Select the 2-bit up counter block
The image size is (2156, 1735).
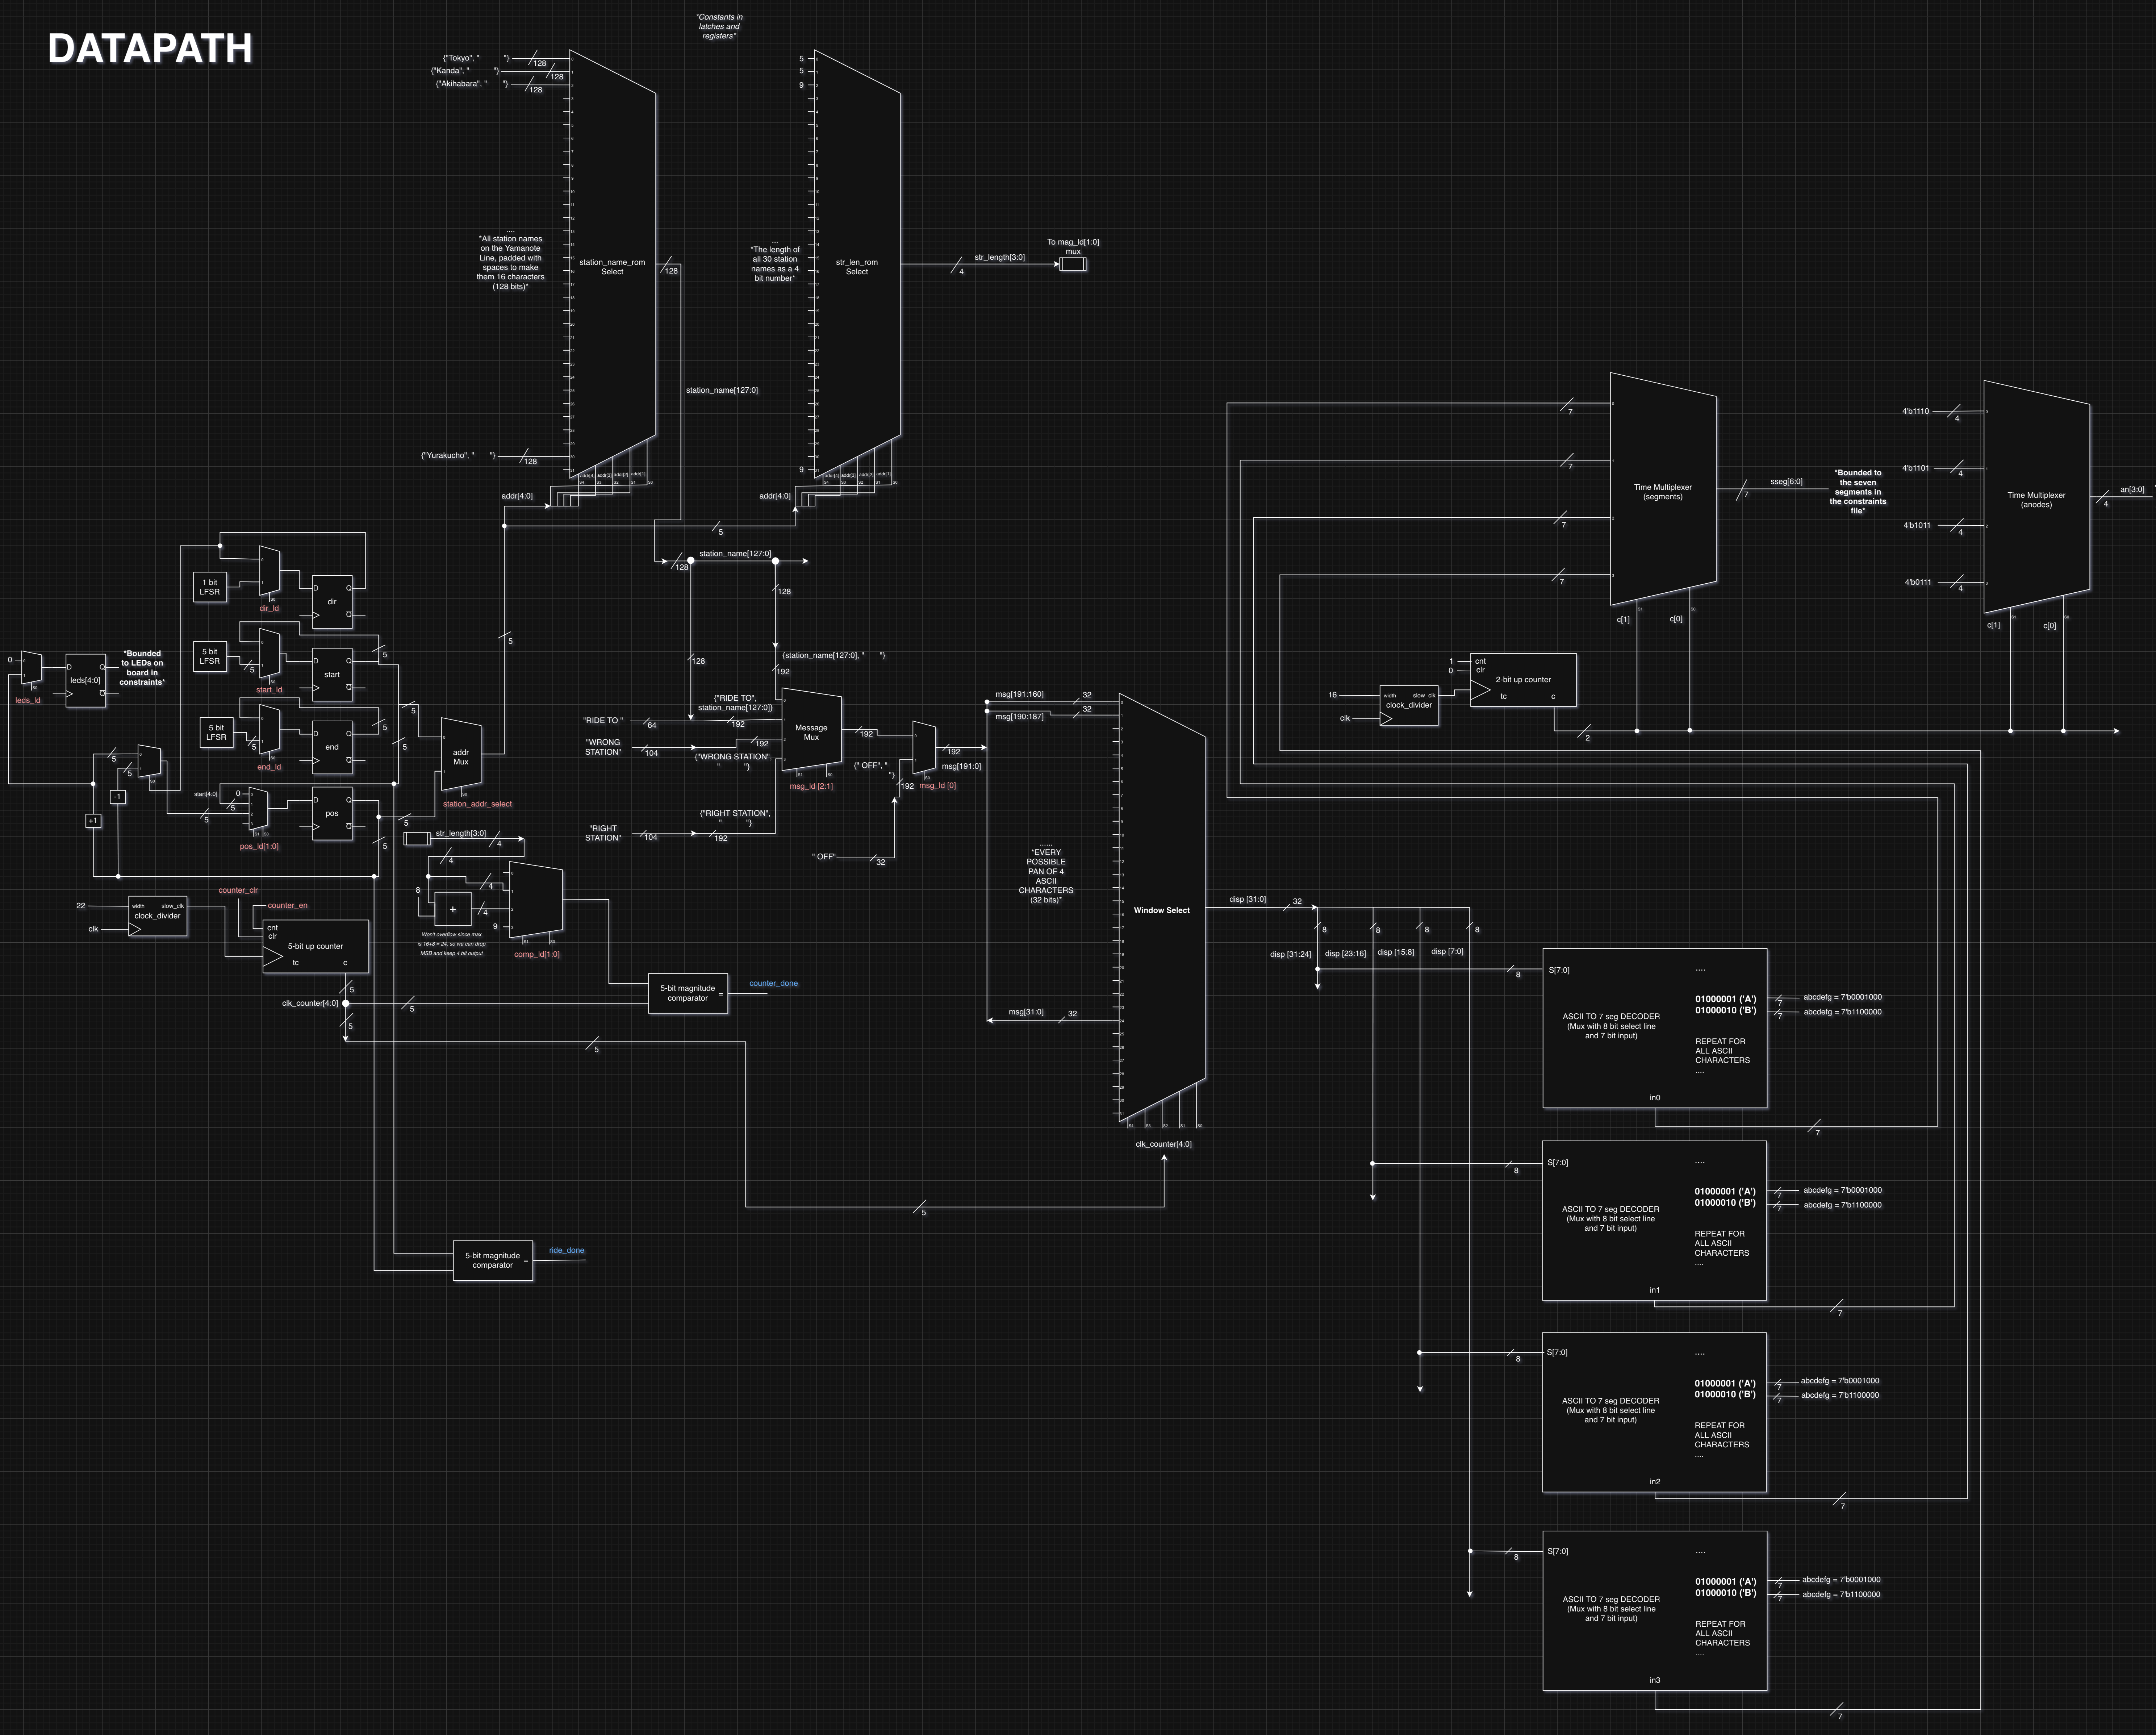(1523, 680)
